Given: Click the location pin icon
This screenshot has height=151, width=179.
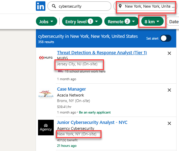Looking at the screenshot, I should 120,6.
